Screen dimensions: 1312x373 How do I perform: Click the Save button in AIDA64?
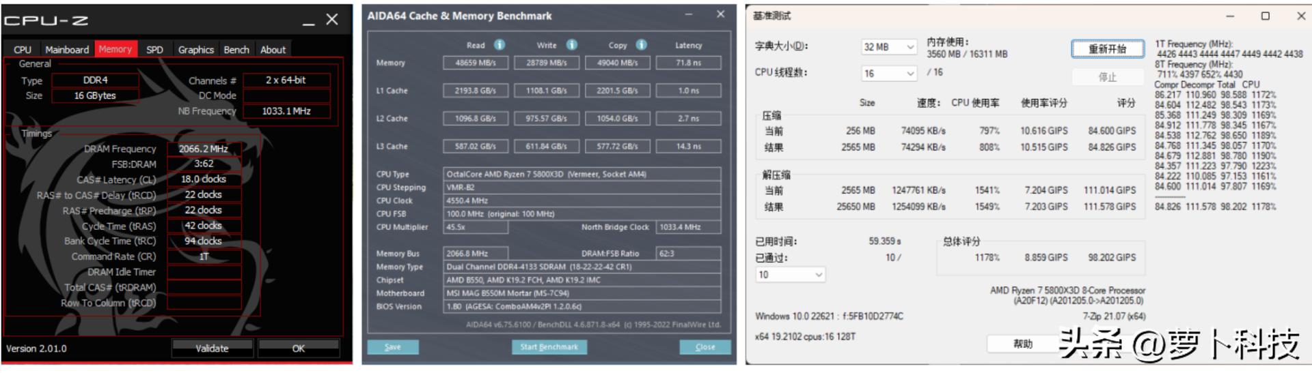[x=393, y=347]
